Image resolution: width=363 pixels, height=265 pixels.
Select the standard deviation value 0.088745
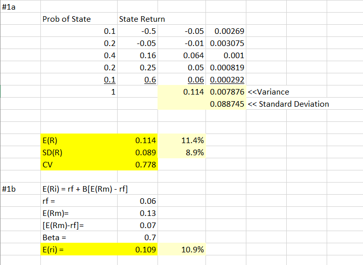tap(227, 104)
